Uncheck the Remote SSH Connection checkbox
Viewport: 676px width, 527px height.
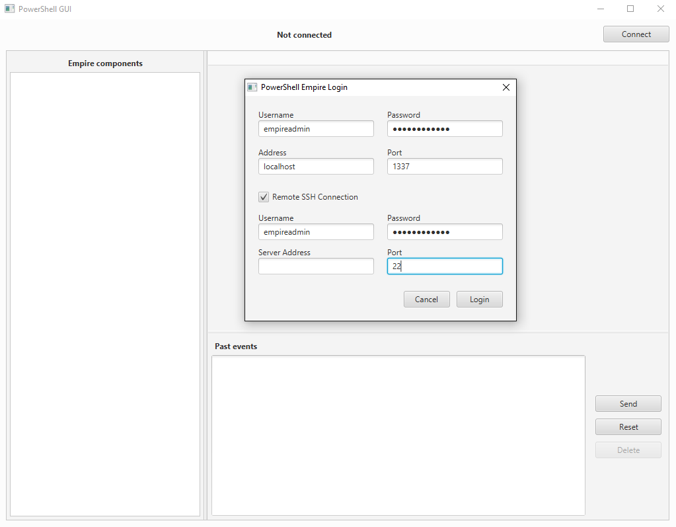[264, 197]
